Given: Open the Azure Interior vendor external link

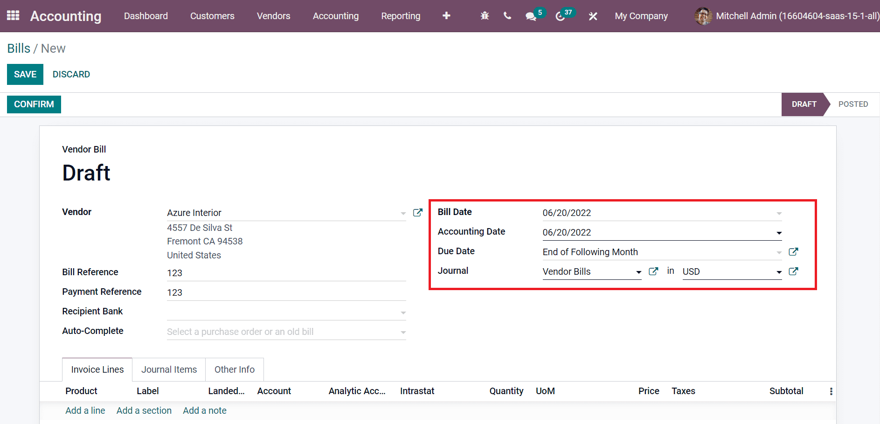Looking at the screenshot, I should [418, 213].
